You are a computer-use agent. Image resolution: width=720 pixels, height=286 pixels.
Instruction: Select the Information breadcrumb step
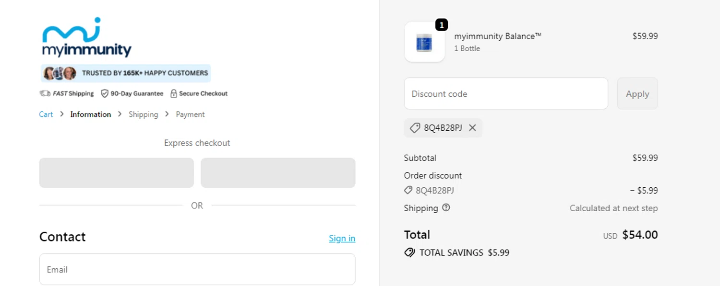(91, 114)
